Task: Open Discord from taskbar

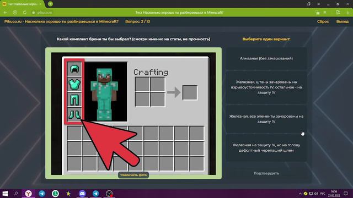Action: (82, 194)
